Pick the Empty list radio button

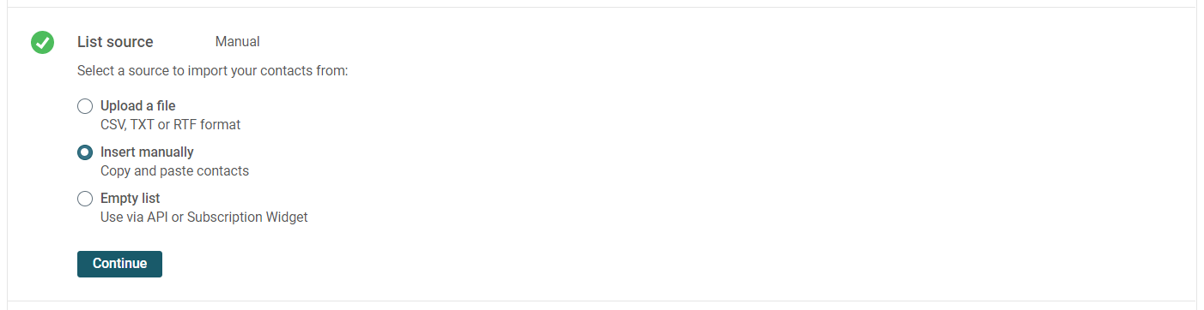pyautogui.click(x=85, y=199)
